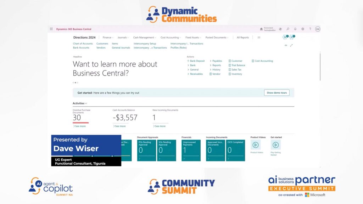Viewport: 363px width, 204px height.
Task: Open the notifications bell icon
Action: pos(295,29)
